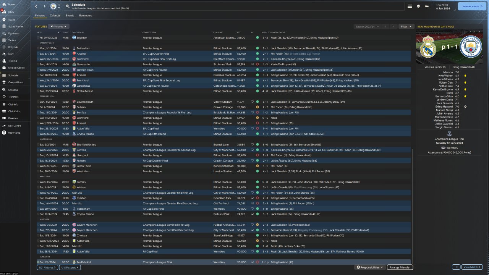
Task: Click the Competitions trophy icon
Action: 3,82
